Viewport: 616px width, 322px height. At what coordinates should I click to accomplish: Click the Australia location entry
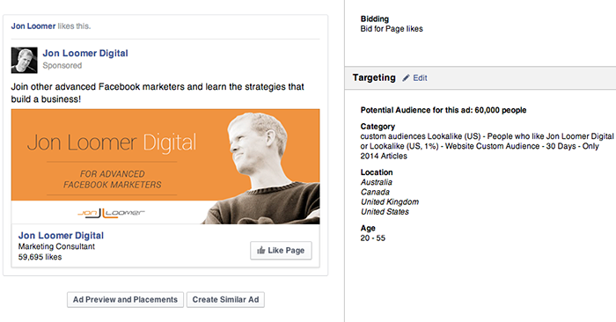tap(377, 182)
